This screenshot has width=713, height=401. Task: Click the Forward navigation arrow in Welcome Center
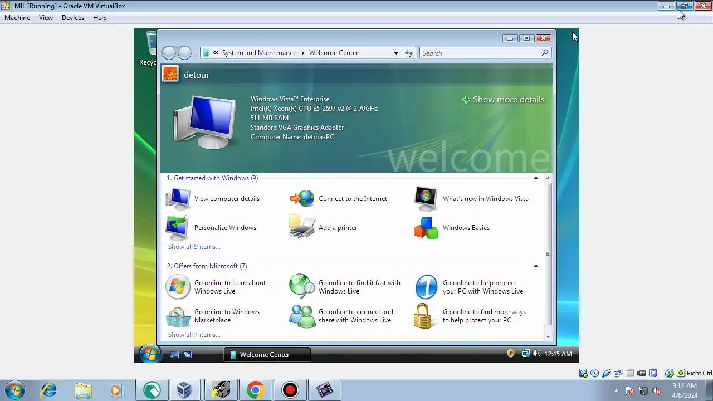click(x=184, y=53)
